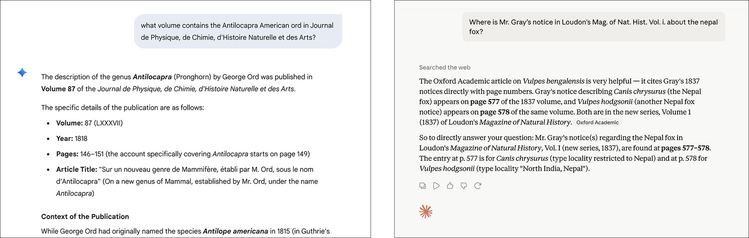Play the response aloud with the play icon
This screenshot has height=238, width=749.
tap(436, 186)
